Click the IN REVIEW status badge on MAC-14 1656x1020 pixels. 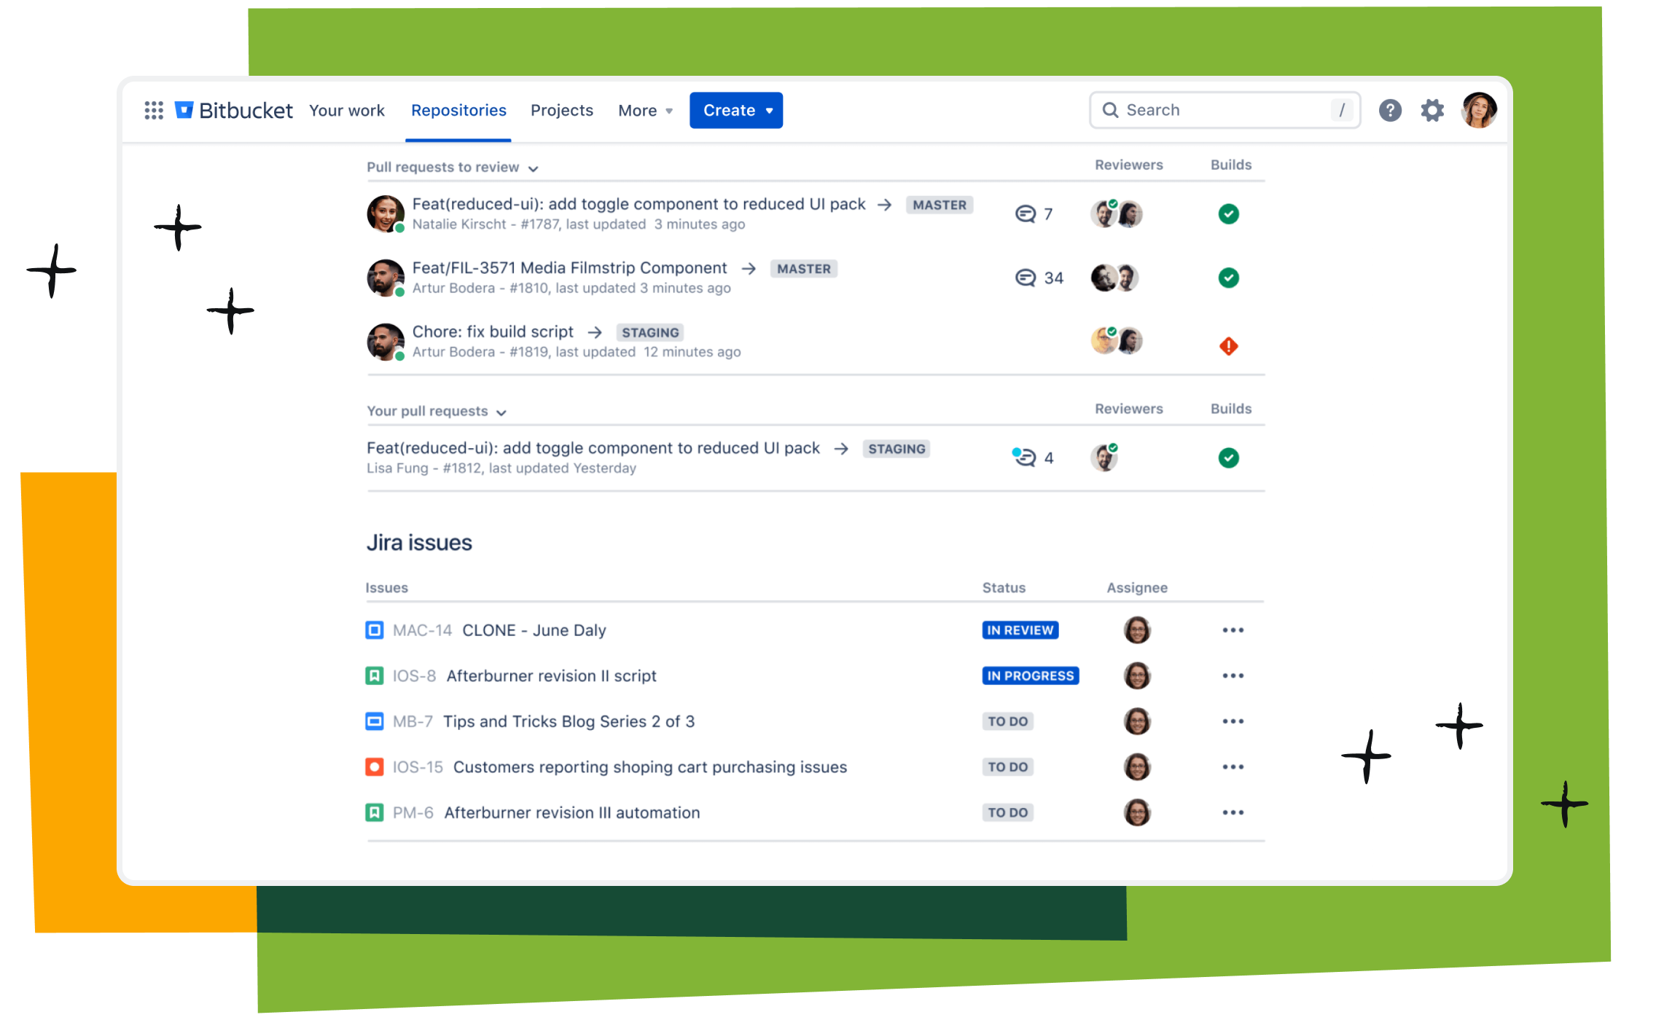(x=1020, y=630)
